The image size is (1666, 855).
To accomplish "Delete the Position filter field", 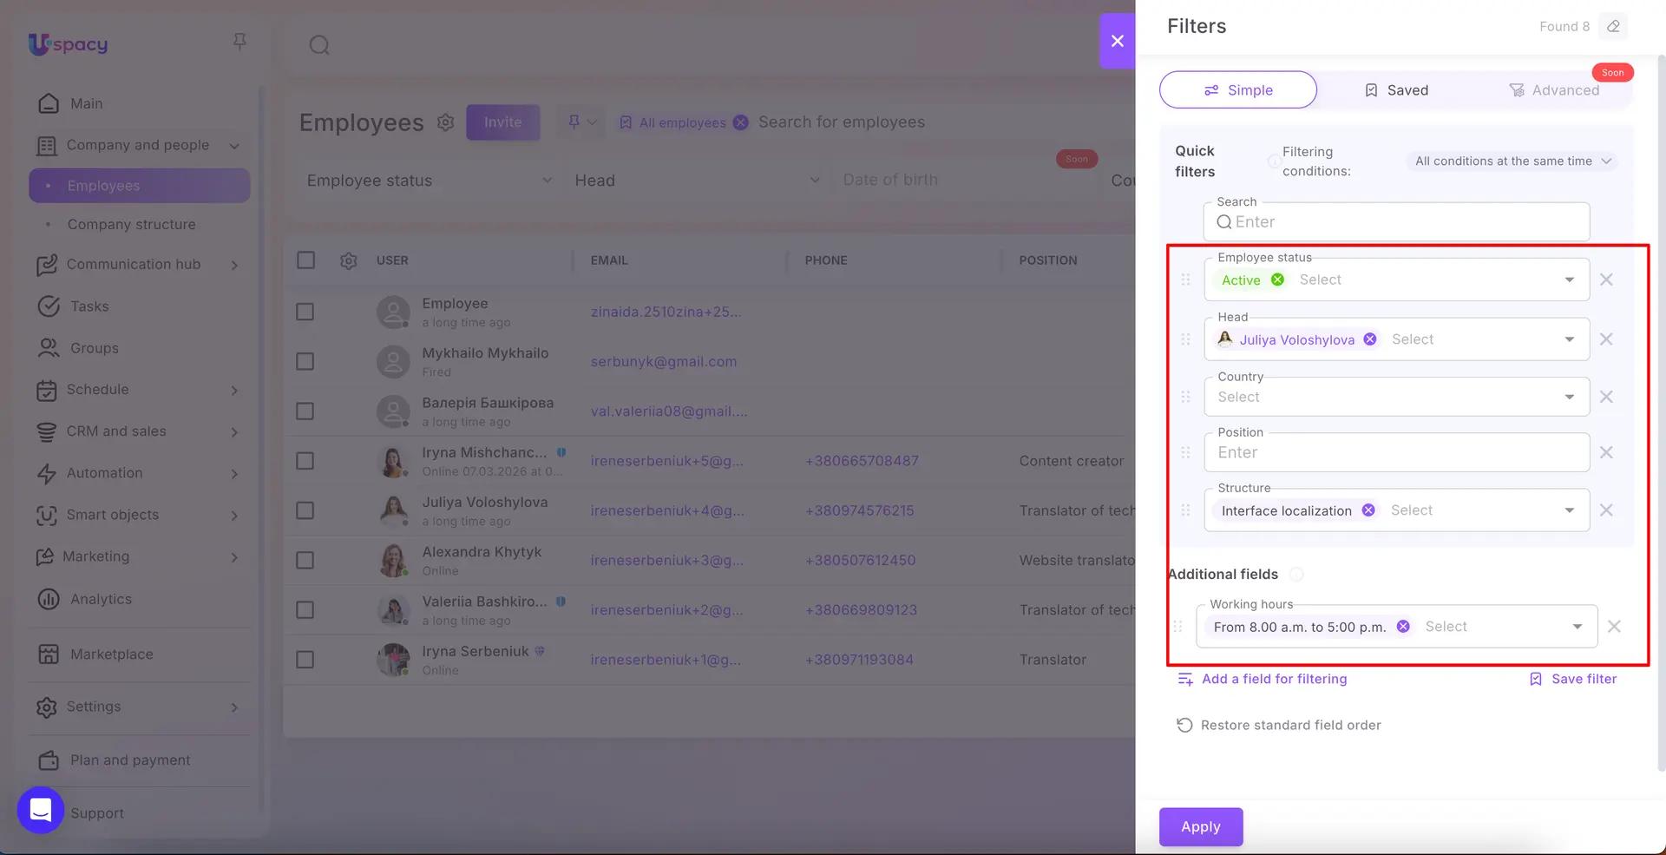I will pyautogui.click(x=1606, y=452).
